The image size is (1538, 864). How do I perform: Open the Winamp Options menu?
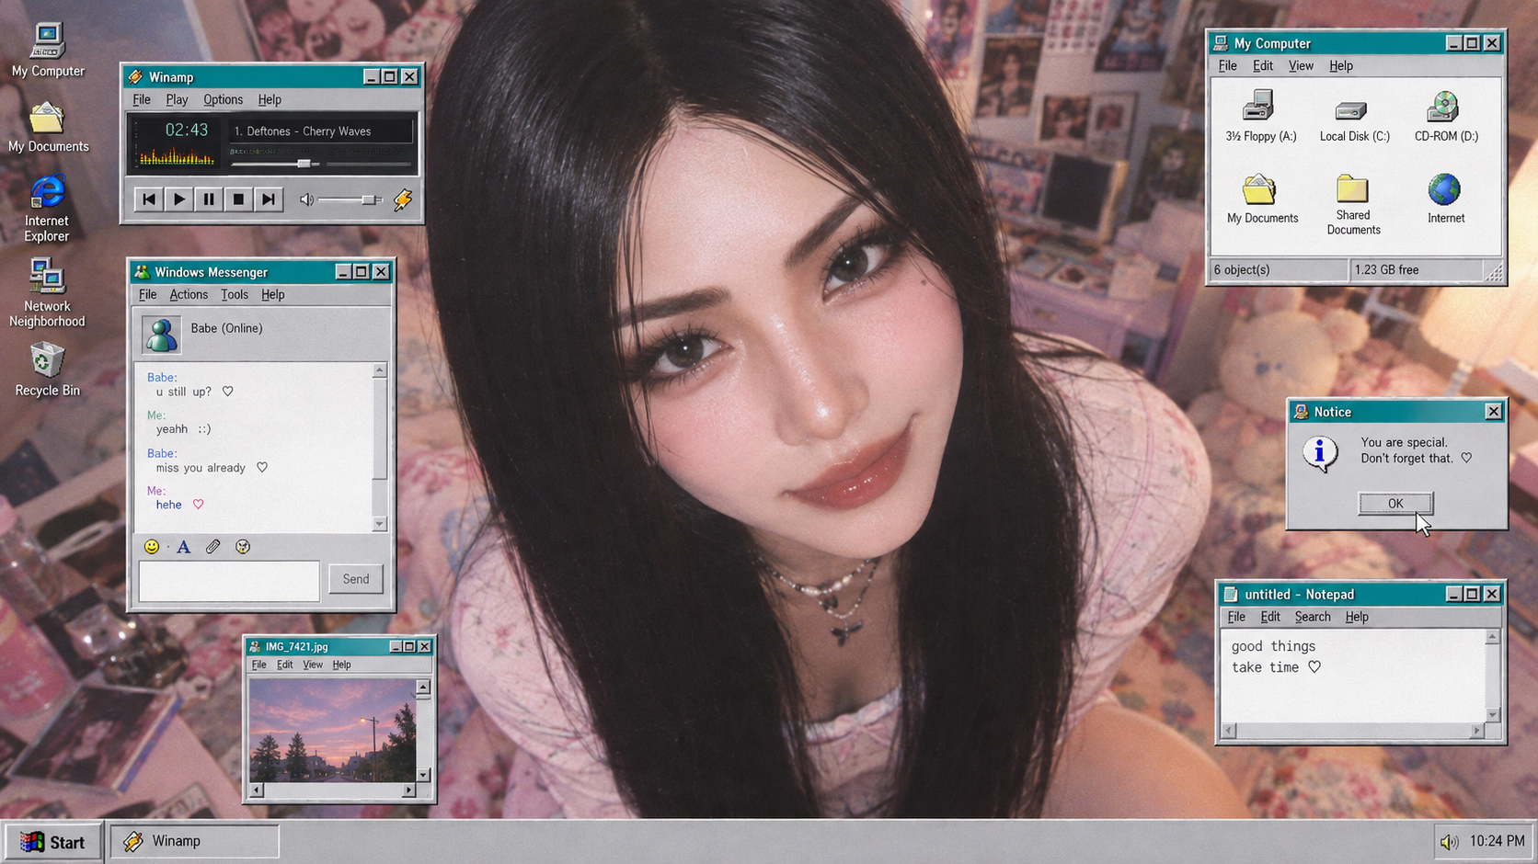223,99
